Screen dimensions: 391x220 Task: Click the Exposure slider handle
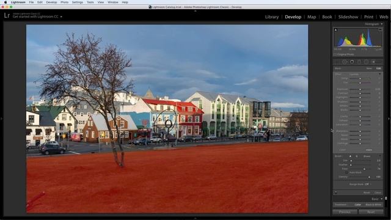tap(360, 89)
